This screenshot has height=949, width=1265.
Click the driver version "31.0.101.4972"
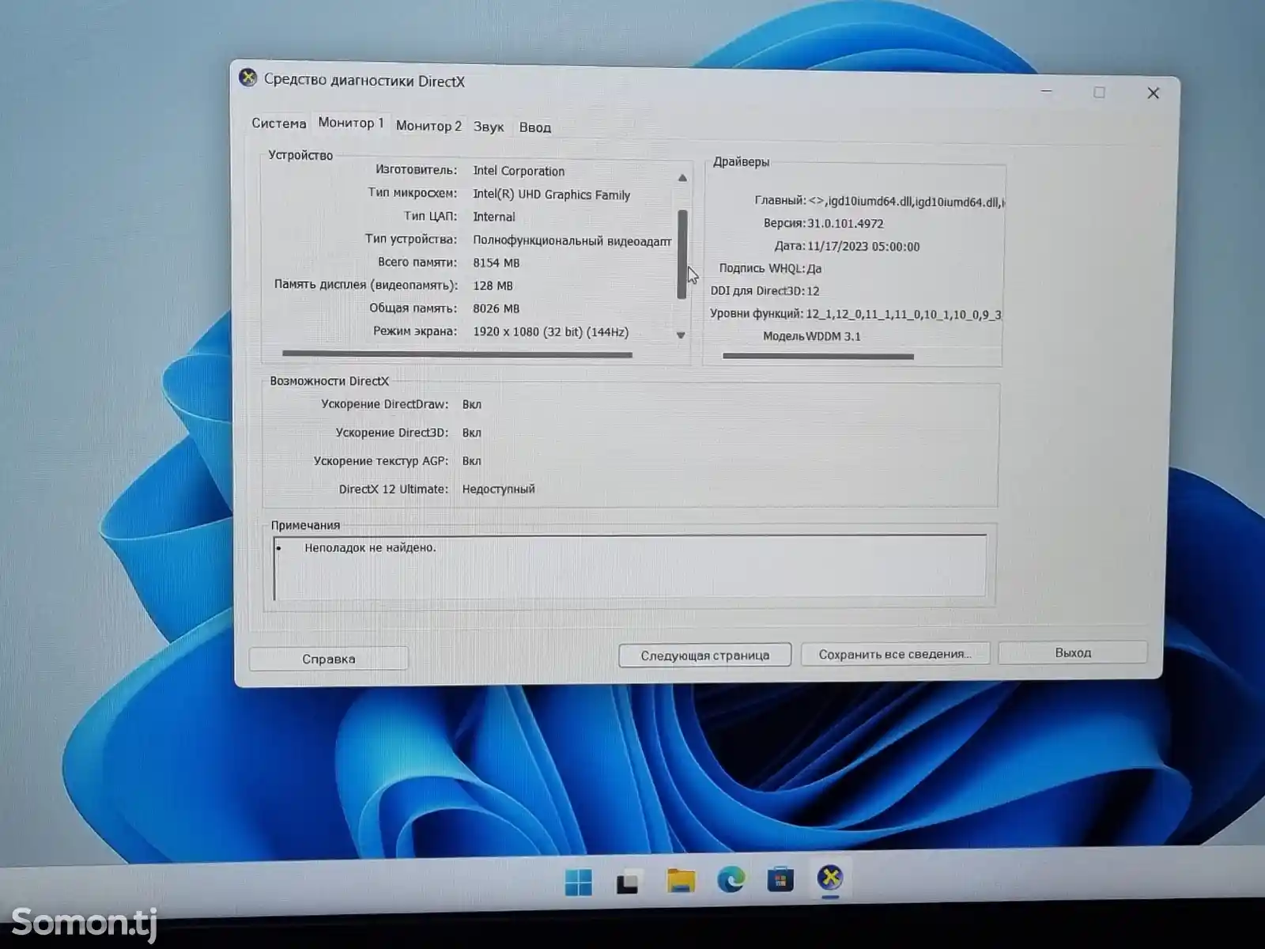845,224
